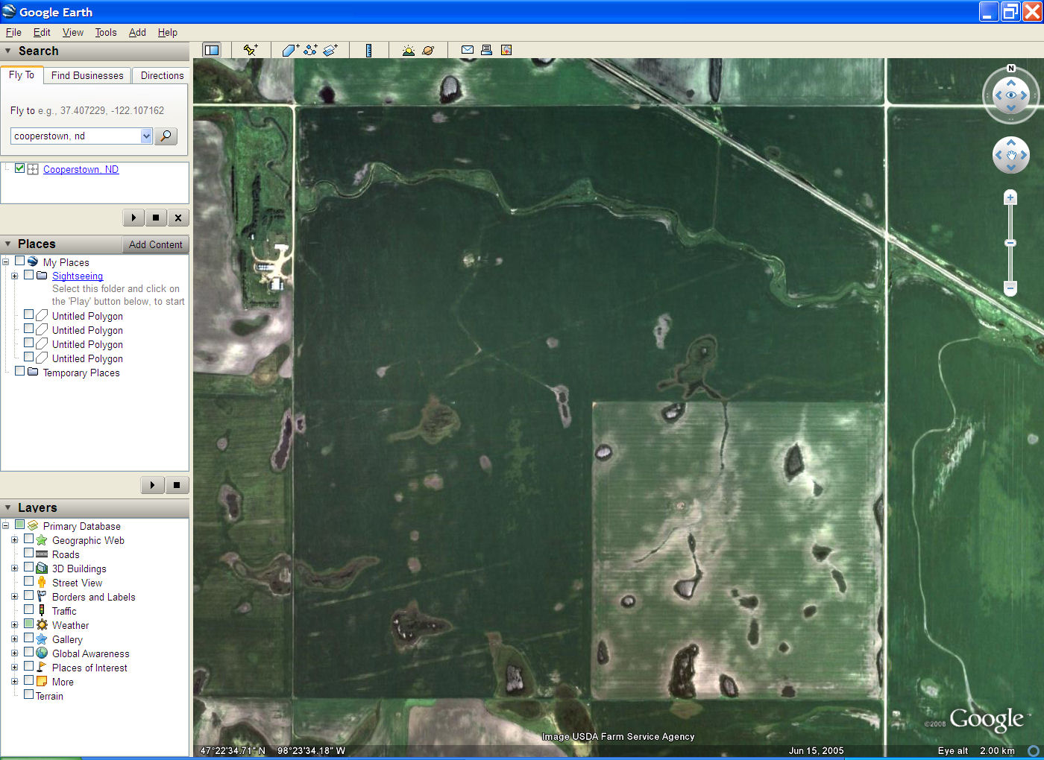Open the Edit menu
The image size is (1044, 760).
[42, 32]
